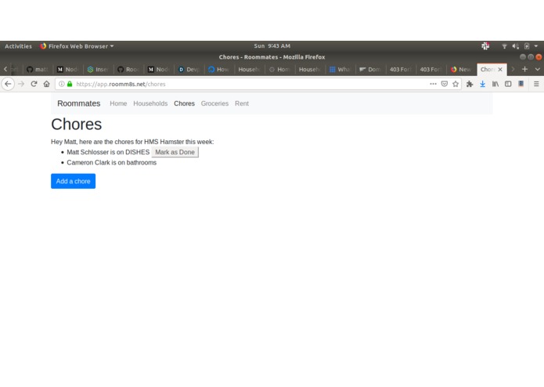Switch to the 'Wha' tab
544x387 pixels.
click(340, 70)
